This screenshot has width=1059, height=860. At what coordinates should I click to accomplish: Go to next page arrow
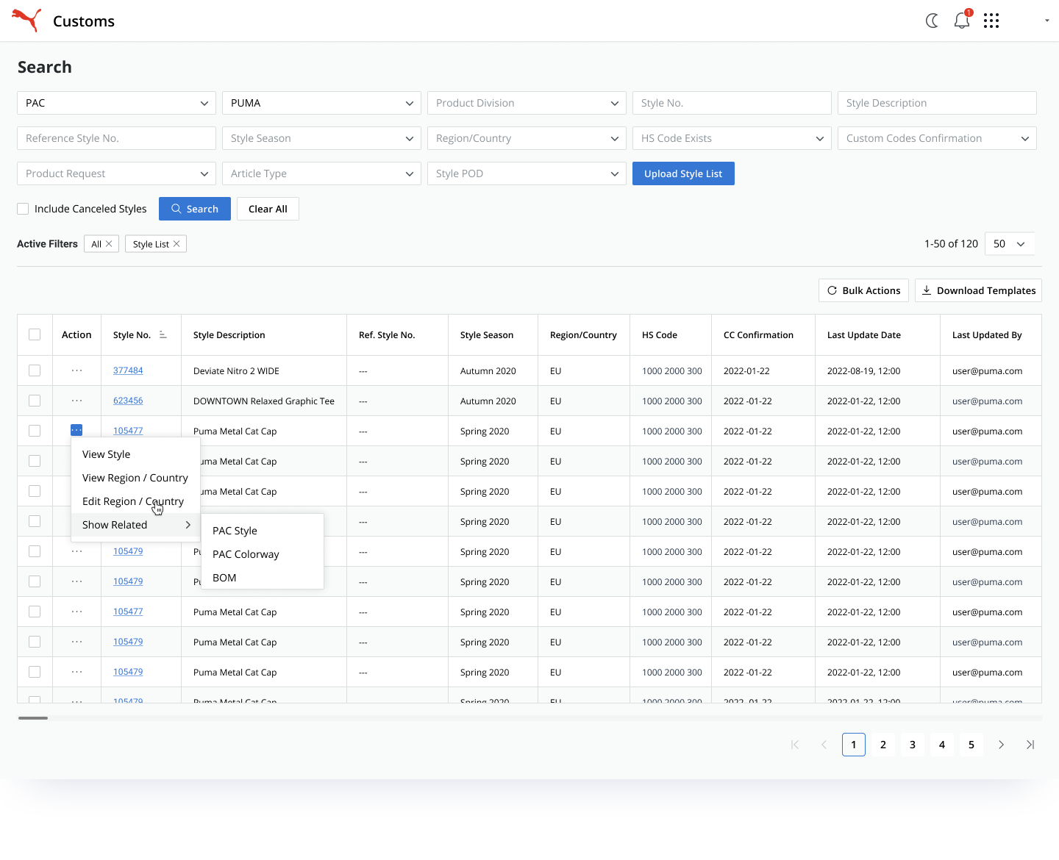coord(1001,745)
